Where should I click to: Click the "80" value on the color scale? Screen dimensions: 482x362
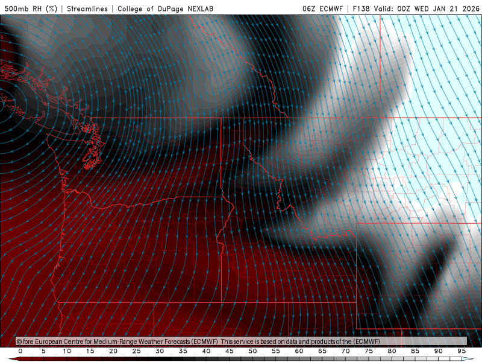point(392,351)
